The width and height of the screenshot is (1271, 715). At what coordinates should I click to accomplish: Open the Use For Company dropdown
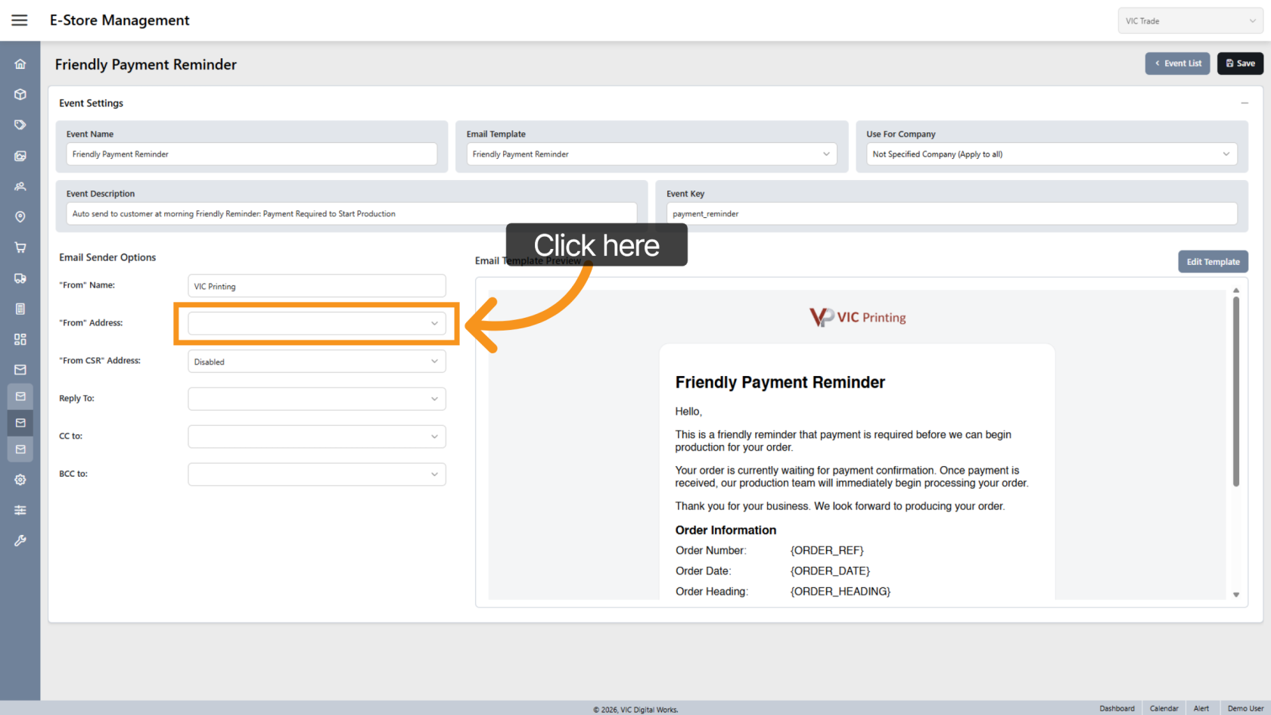(x=1051, y=154)
